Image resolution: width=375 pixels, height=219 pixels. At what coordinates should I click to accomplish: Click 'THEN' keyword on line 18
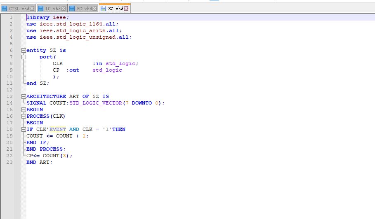pos(119,129)
